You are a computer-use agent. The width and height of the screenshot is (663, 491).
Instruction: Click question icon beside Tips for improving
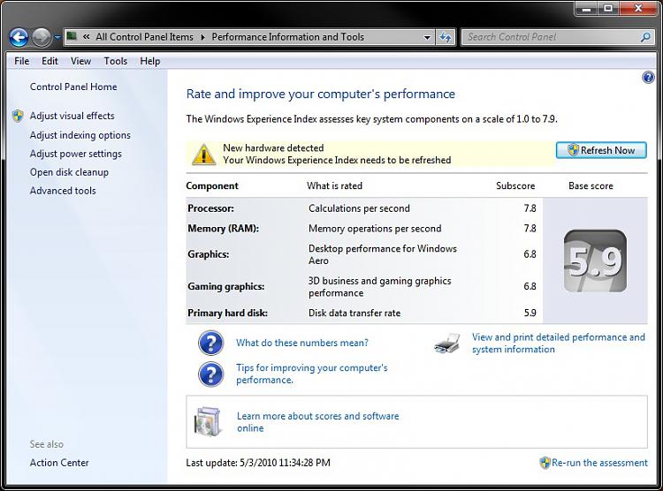[x=210, y=374]
